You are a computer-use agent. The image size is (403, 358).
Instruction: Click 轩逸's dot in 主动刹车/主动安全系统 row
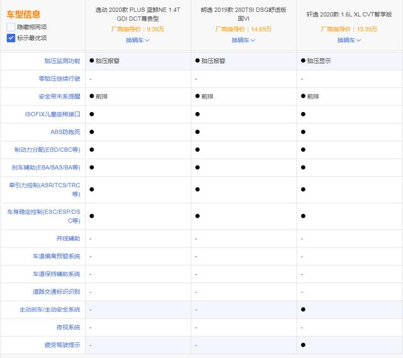click(x=304, y=310)
